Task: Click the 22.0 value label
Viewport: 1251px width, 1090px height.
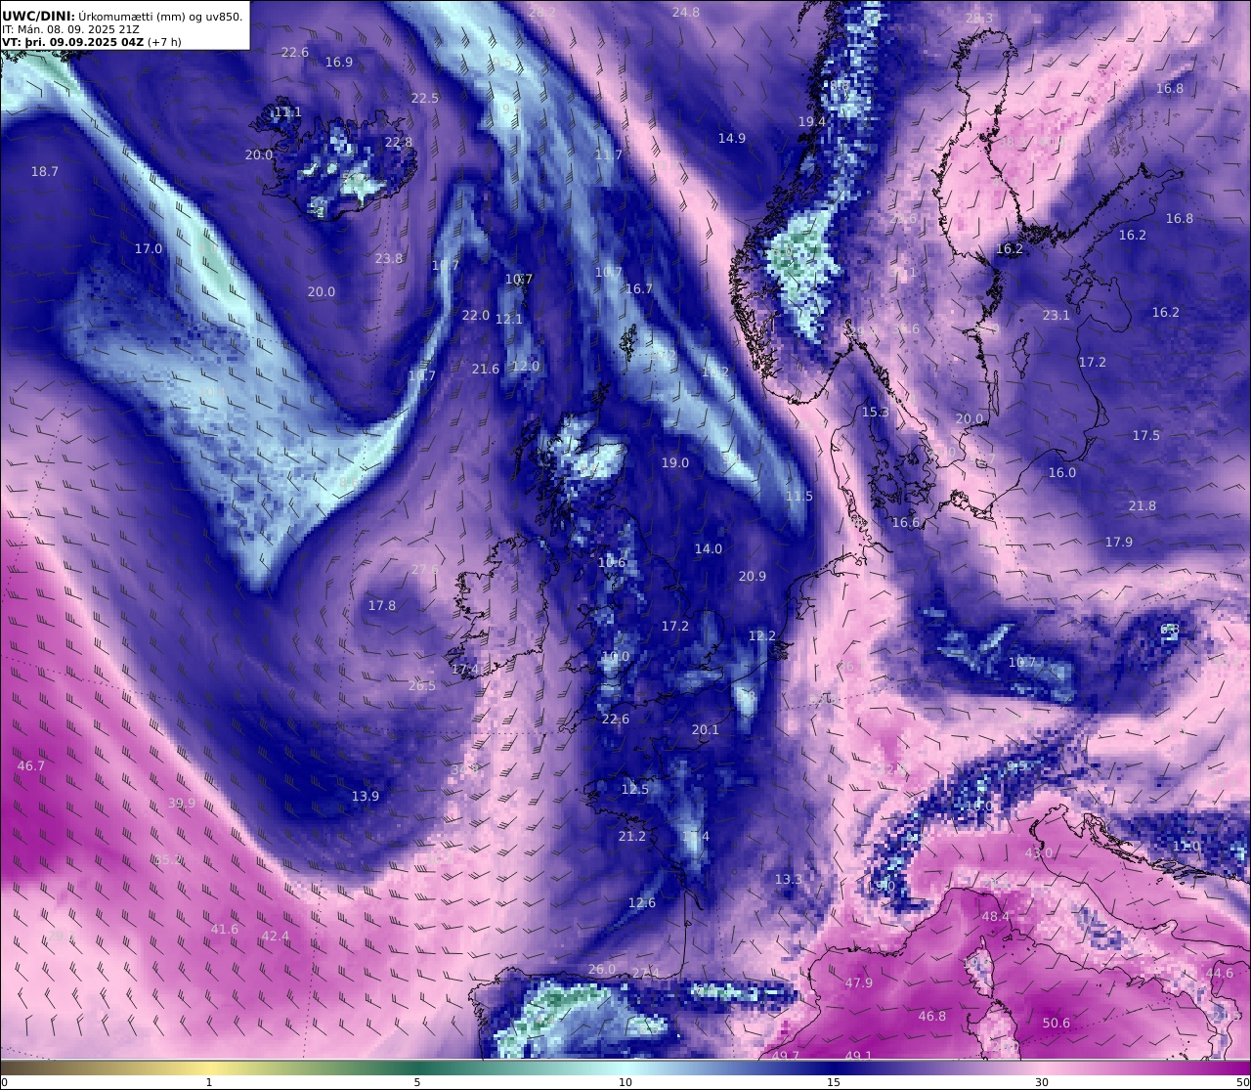Action: [476, 315]
